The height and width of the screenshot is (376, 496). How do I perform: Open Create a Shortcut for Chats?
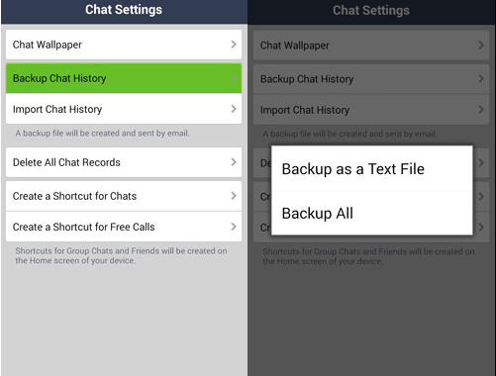124,196
